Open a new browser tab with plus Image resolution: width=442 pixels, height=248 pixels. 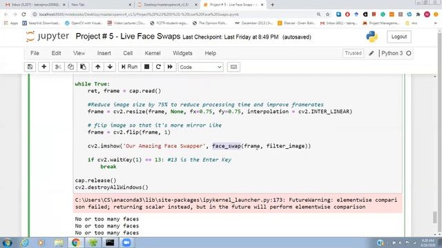(272, 5)
